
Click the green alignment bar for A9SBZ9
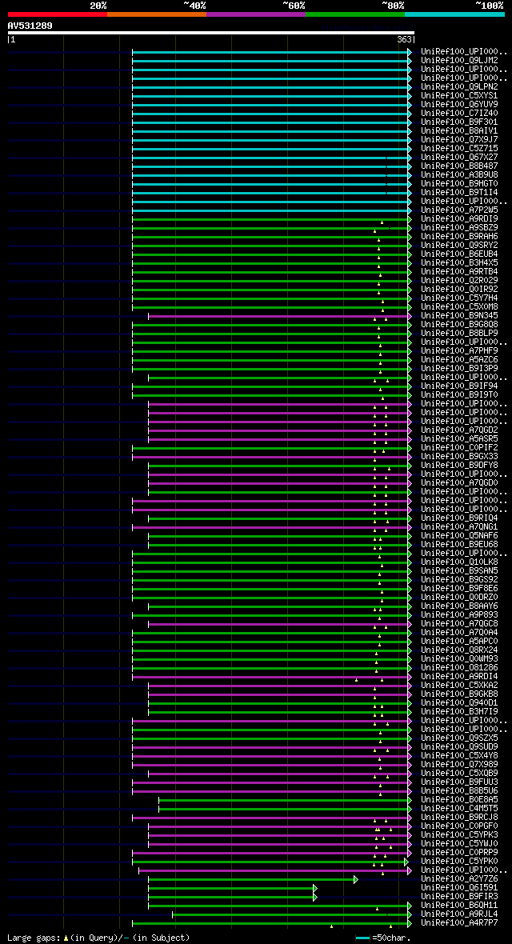tap(270, 227)
